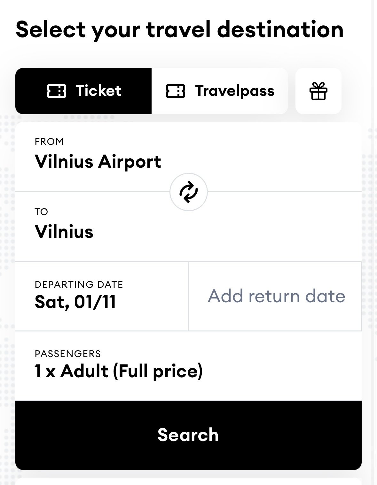Image resolution: width=377 pixels, height=485 pixels.
Task: Click the Travelpass ticket icon
Action: pyautogui.click(x=176, y=91)
